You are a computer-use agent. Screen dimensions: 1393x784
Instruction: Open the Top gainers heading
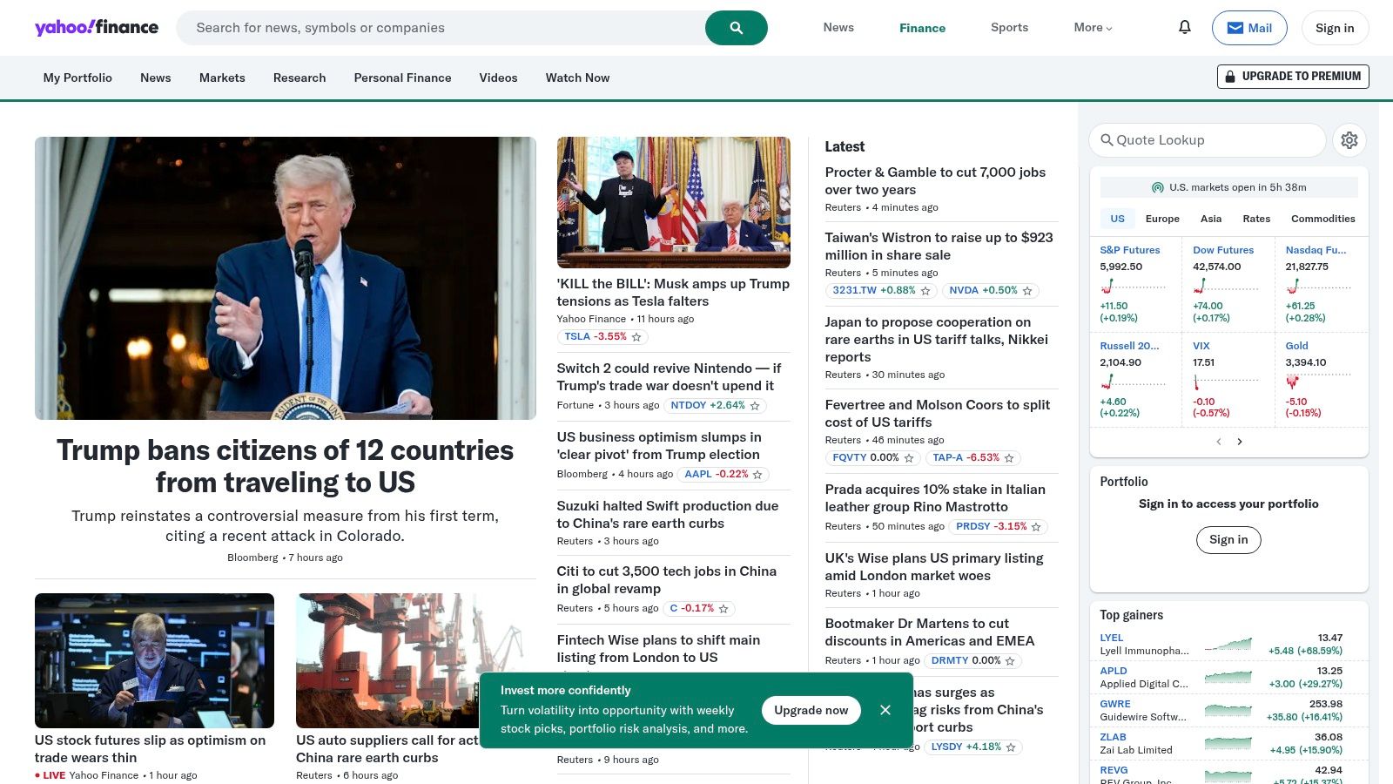click(x=1131, y=615)
